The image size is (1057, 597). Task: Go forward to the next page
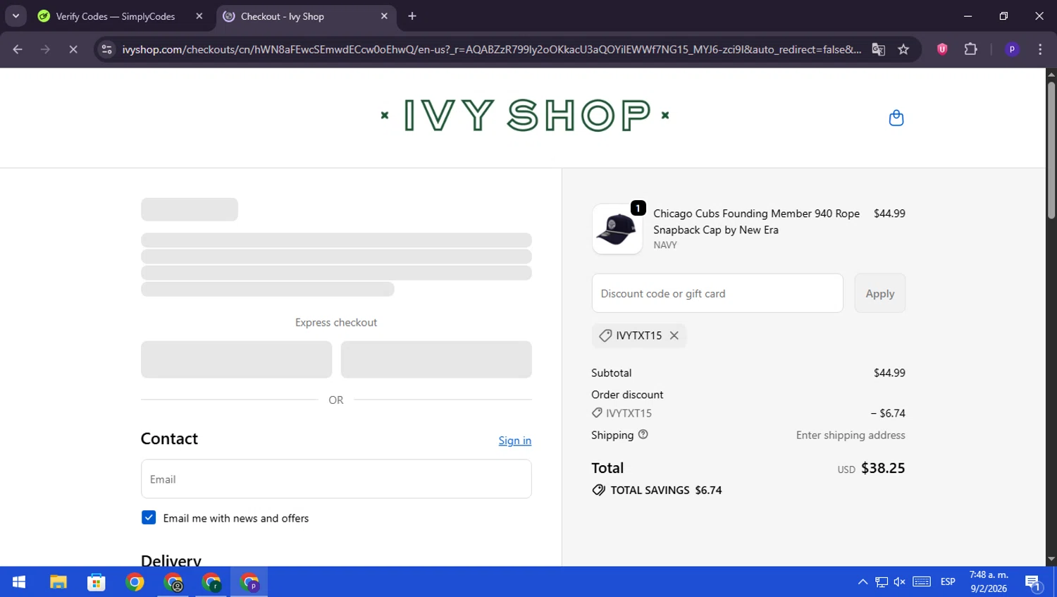[45, 49]
